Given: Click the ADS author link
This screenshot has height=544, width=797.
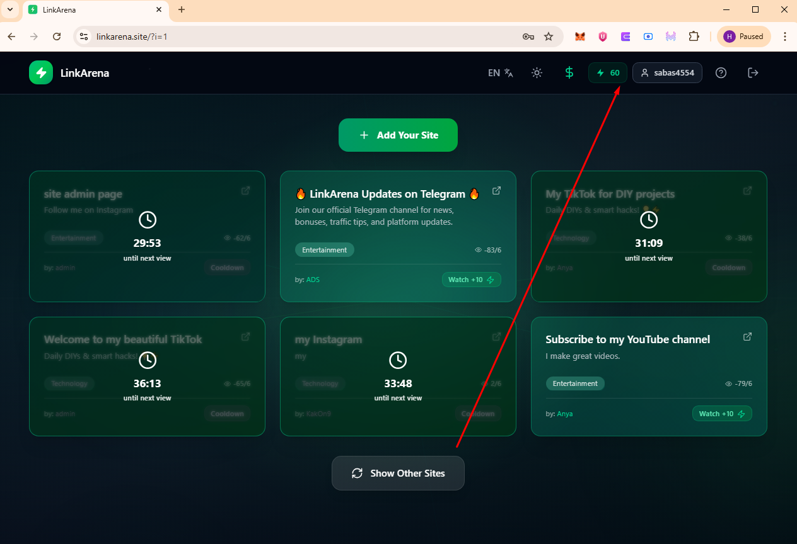Looking at the screenshot, I should point(313,280).
